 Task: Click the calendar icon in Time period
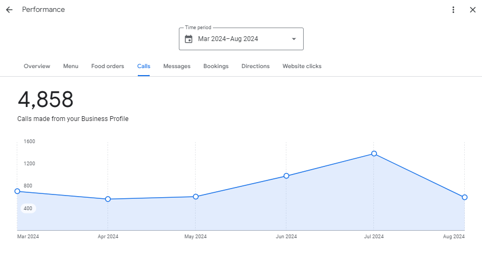(x=189, y=39)
